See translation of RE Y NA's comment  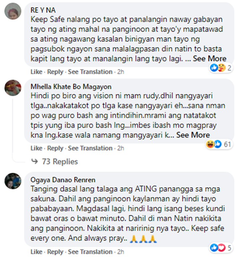[90, 72]
